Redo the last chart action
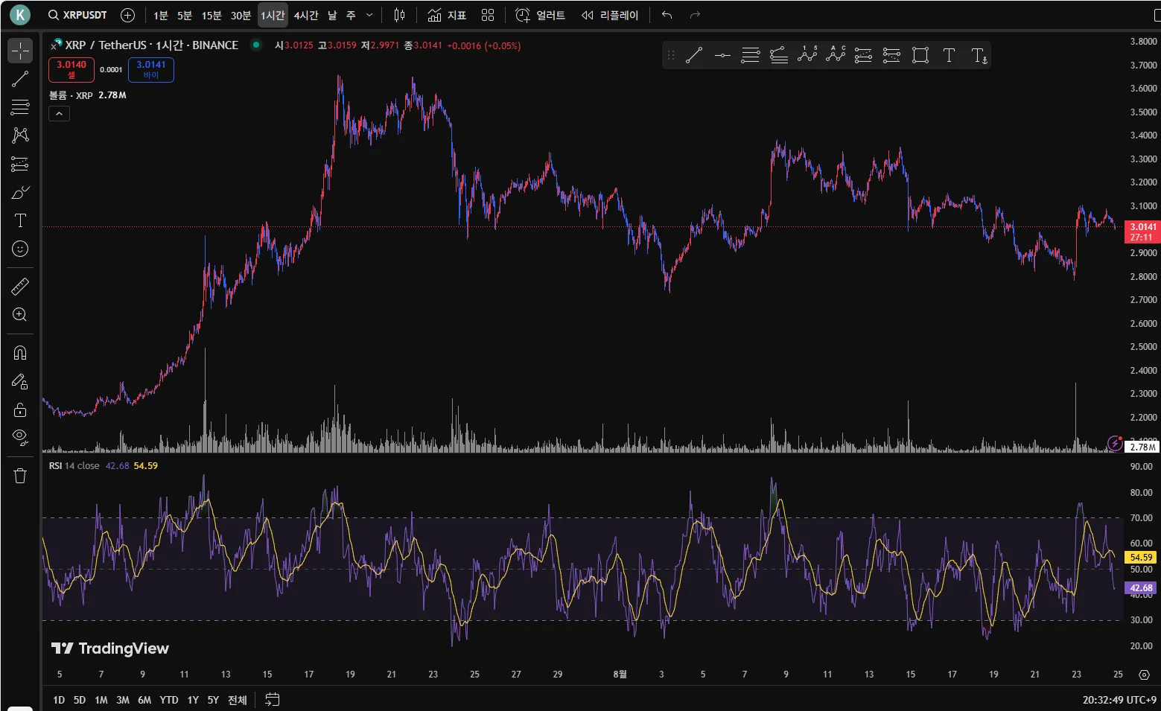The image size is (1161, 711). (695, 15)
